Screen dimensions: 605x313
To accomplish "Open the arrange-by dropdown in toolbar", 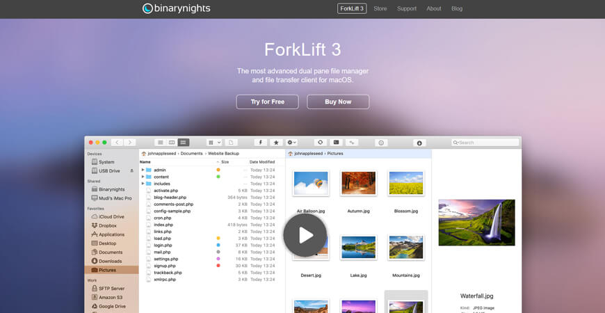I will [214, 143].
